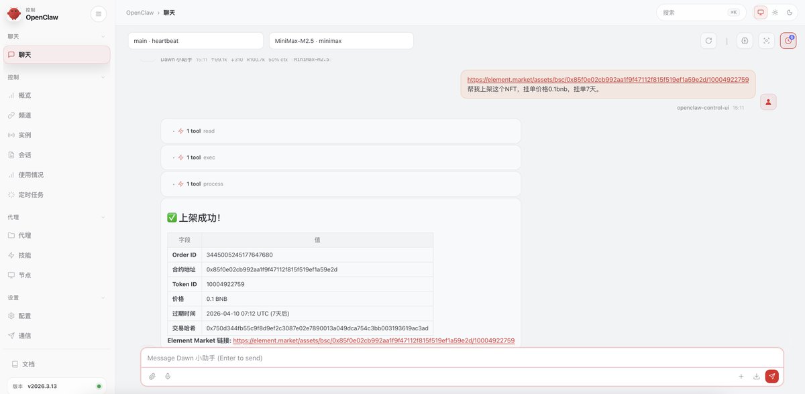Focus the Message Dawn 小助手 input
This screenshot has height=394, width=805.
[x=462, y=358]
